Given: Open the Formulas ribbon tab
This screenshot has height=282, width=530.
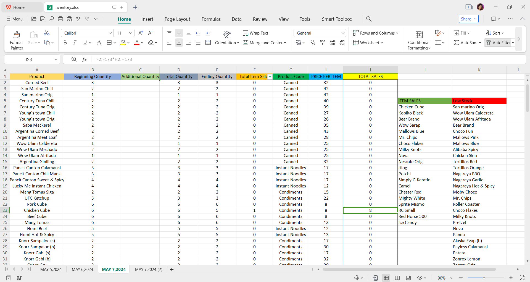Looking at the screenshot, I should click(x=211, y=19).
